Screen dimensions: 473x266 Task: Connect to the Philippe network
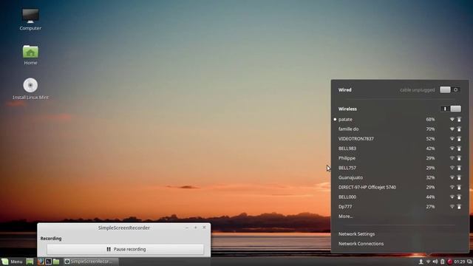400,158
